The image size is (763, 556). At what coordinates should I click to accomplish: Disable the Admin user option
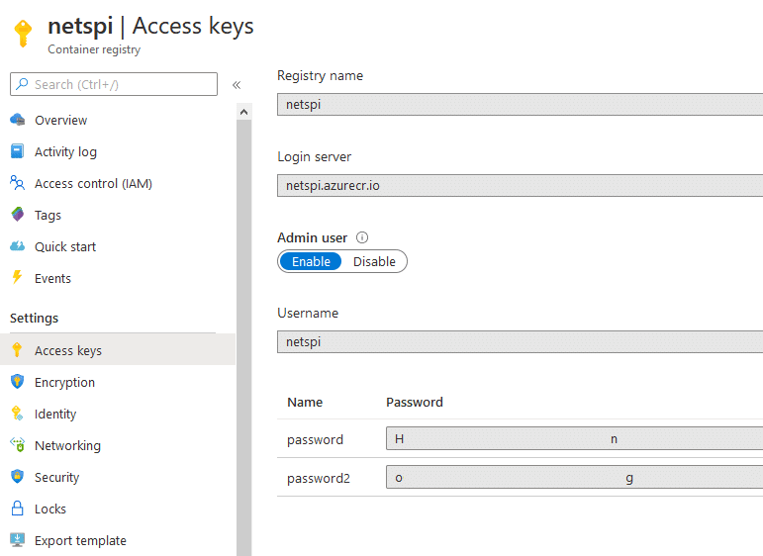(374, 262)
